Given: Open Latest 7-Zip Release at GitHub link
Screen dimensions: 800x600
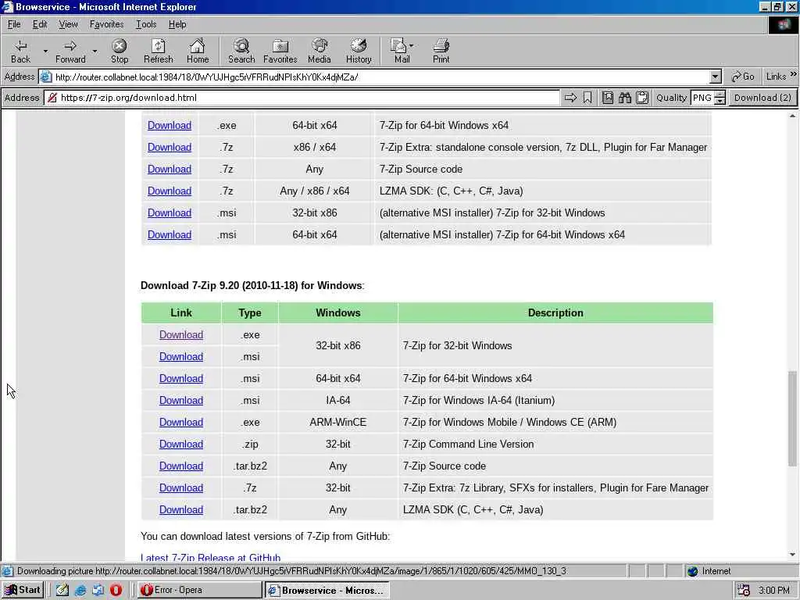Looking at the screenshot, I should click(210, 558).
